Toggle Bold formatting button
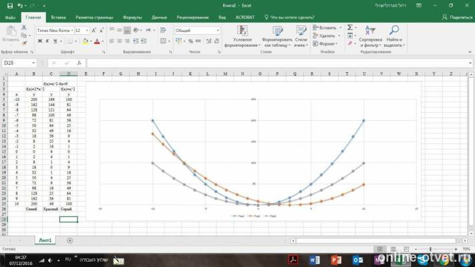This screenshot has width=475, height=267. pyautogui.click(x=39, y=41)
